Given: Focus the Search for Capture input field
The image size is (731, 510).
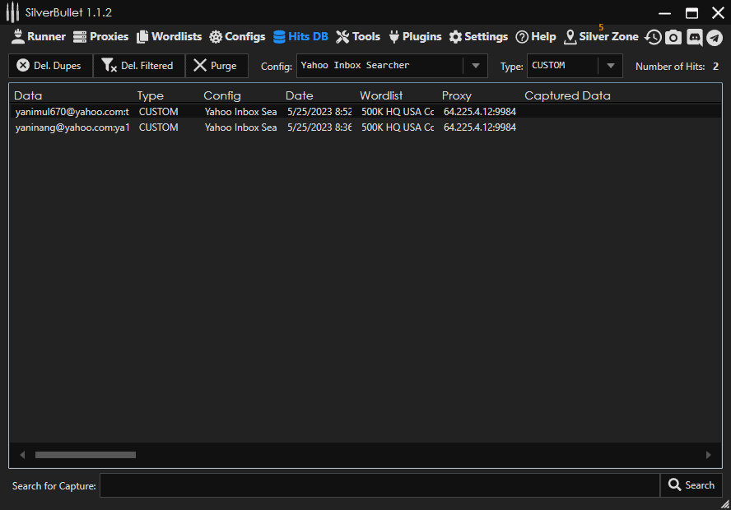Looking at the screenshot, I should [380, 485].
